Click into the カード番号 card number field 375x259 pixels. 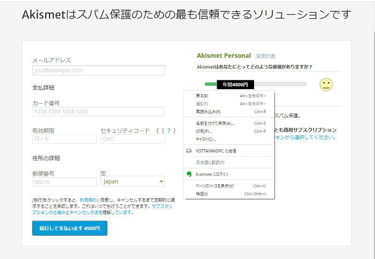point(98,112)
